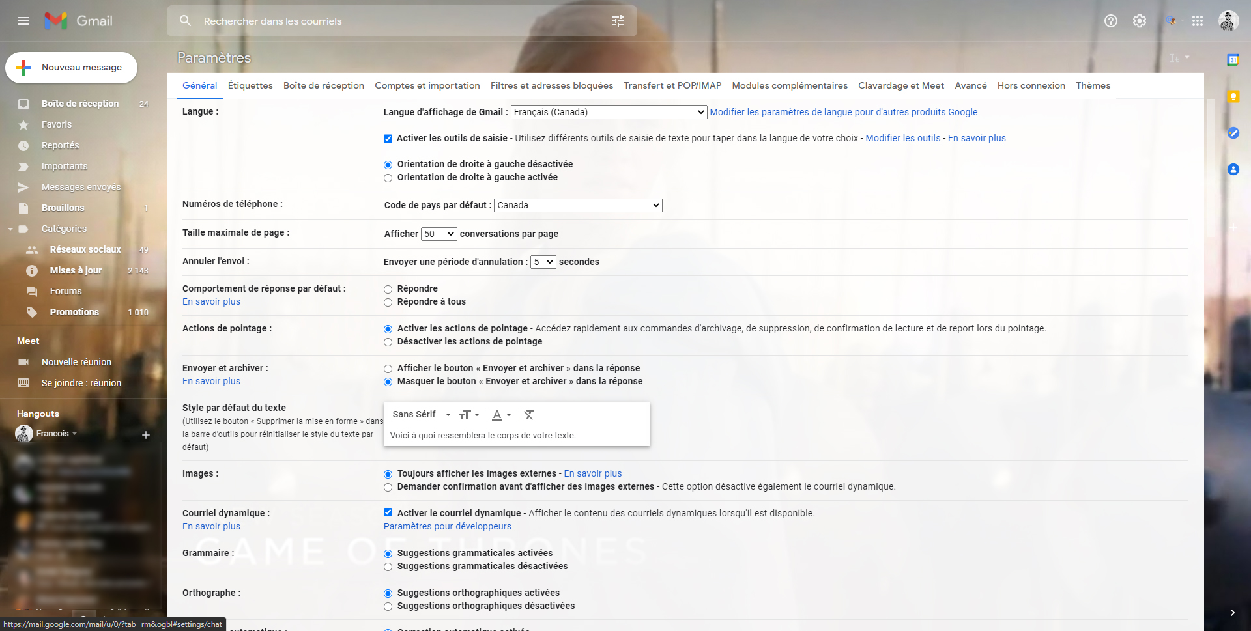Select Orientation de droite à gauche activée
Screen dimensions: 1251x631
pos(388,178)
